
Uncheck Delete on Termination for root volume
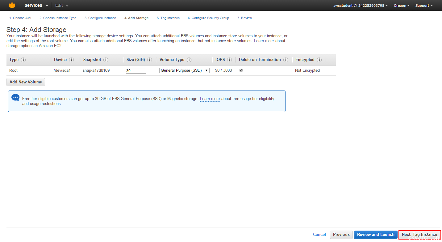point(241,70)
